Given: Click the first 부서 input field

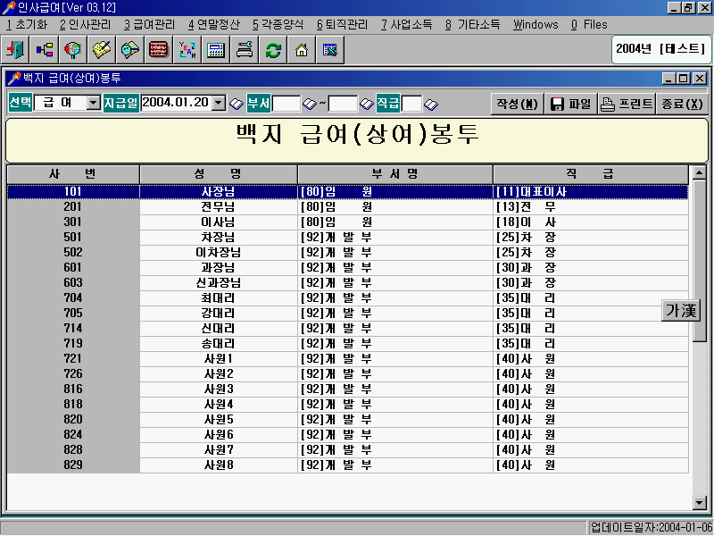Looking at the screenshot, I should [x=286, y=104].
